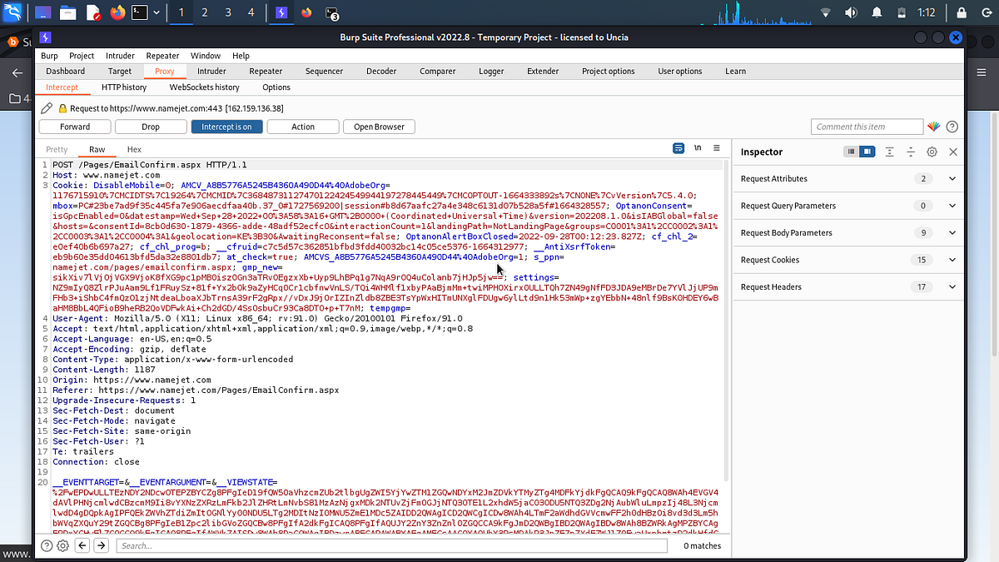The width and height of the screenshot is (999, 562).
Task: Toggle show non-printable characters (\n)
Action: click(698, 148)
